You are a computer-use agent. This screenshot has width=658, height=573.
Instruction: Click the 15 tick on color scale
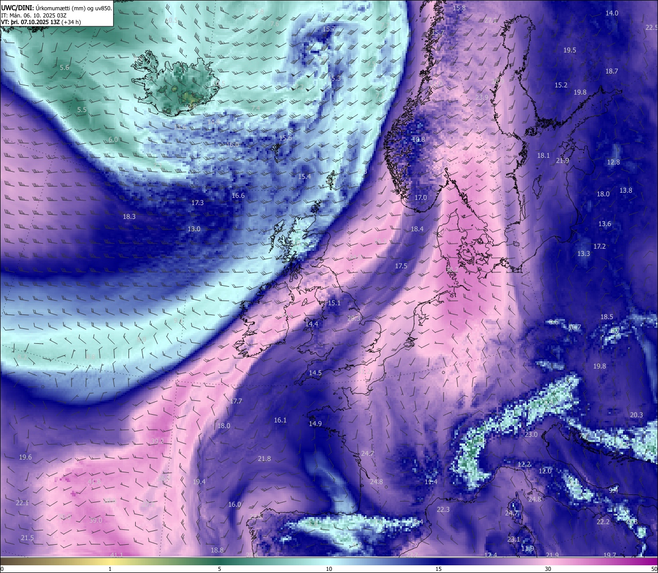point(438,569)
